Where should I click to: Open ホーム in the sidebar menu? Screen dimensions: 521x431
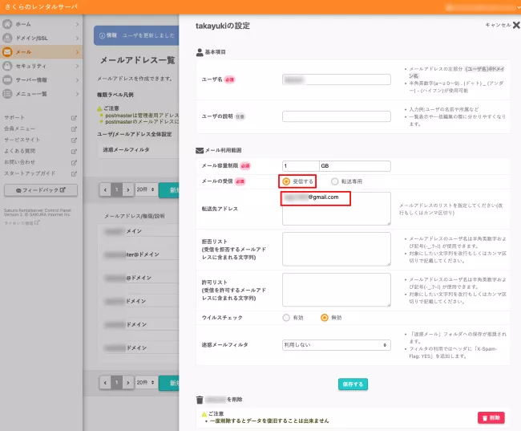41,24
